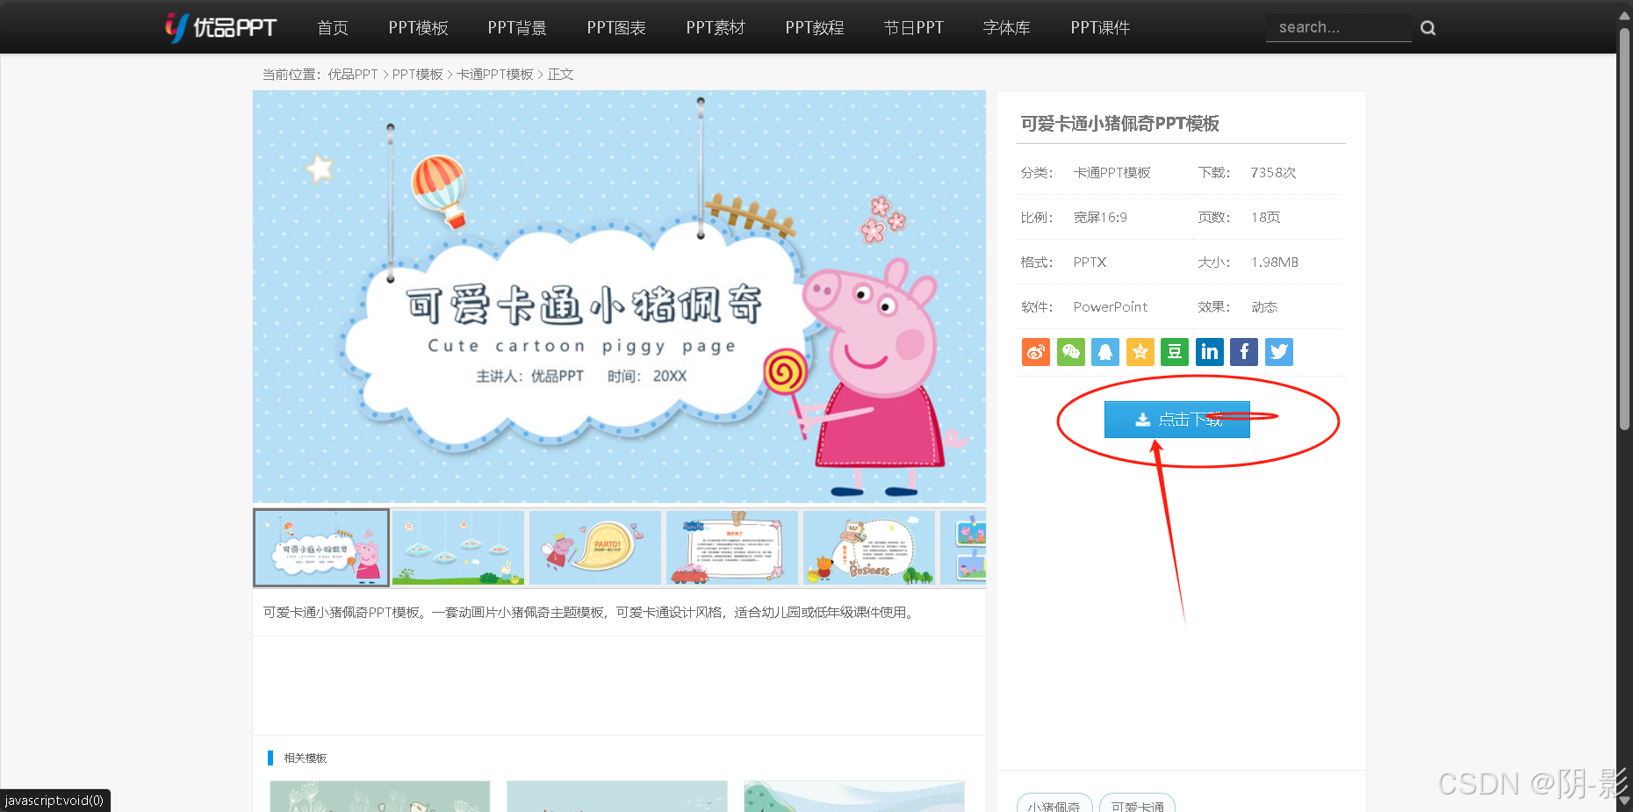Share to Twitter icon
The image size is (1633, 812).
pyautogui.click(x=1279, y=352)
